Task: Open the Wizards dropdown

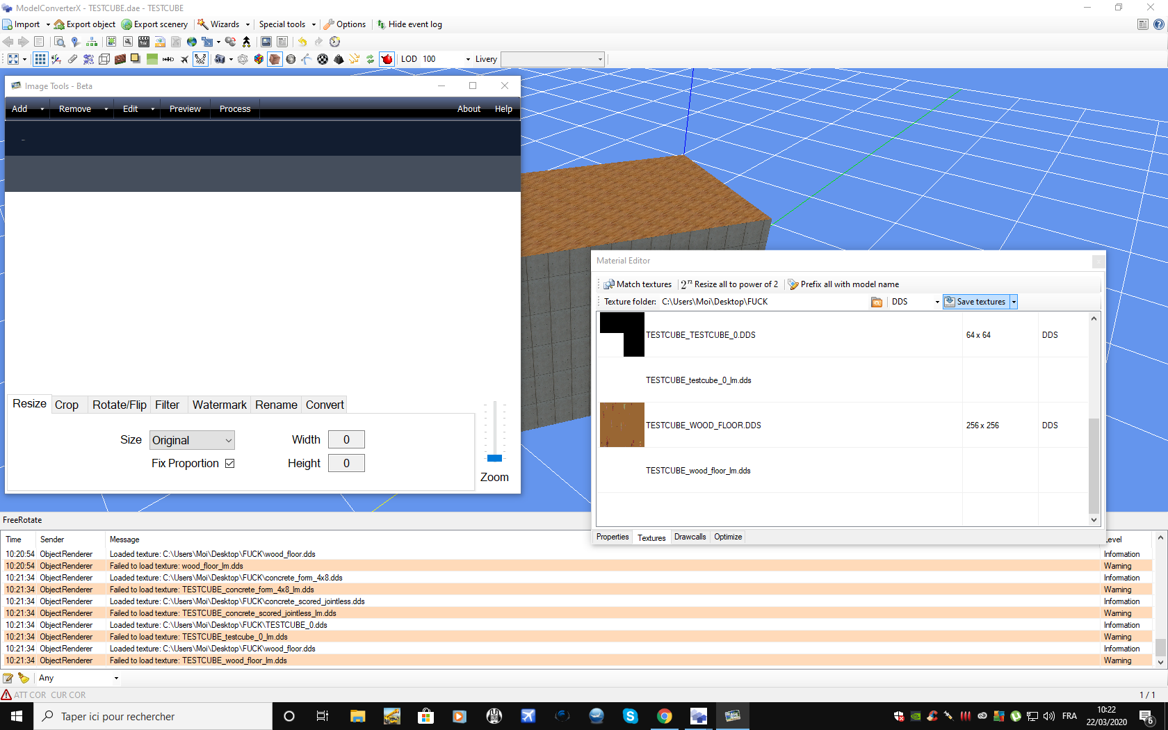Action: [x=248, y=24]
